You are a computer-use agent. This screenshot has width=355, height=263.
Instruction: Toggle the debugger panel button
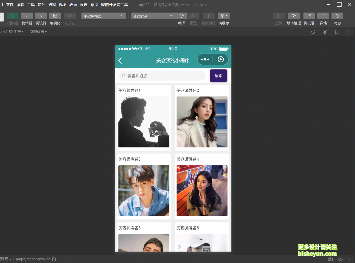coord(41,16)
